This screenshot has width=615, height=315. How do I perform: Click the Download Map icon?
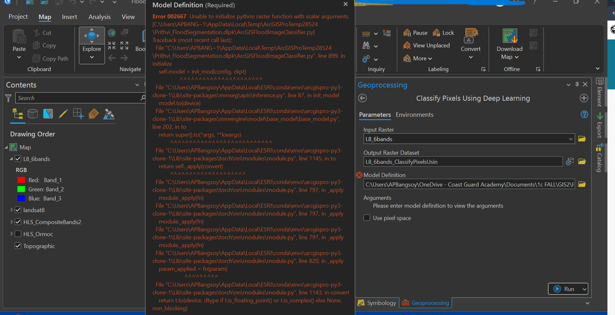coord(510,36)
